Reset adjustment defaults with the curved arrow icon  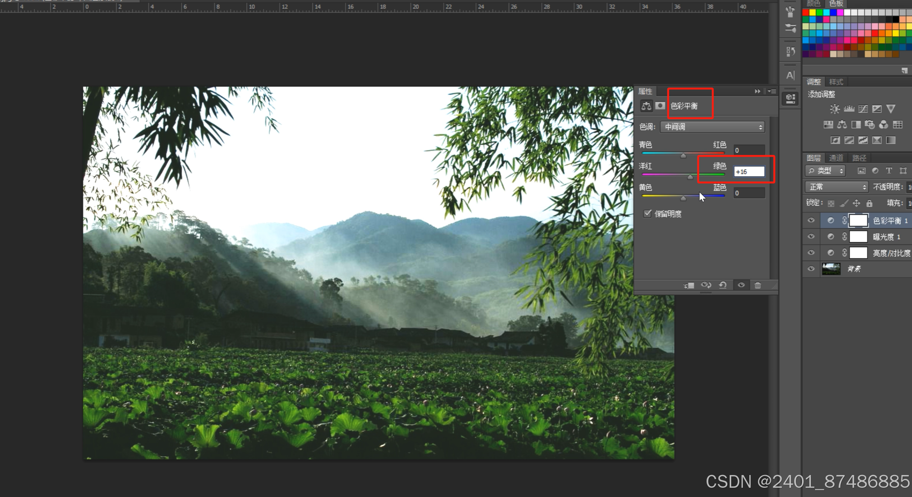tap(723, 285)
